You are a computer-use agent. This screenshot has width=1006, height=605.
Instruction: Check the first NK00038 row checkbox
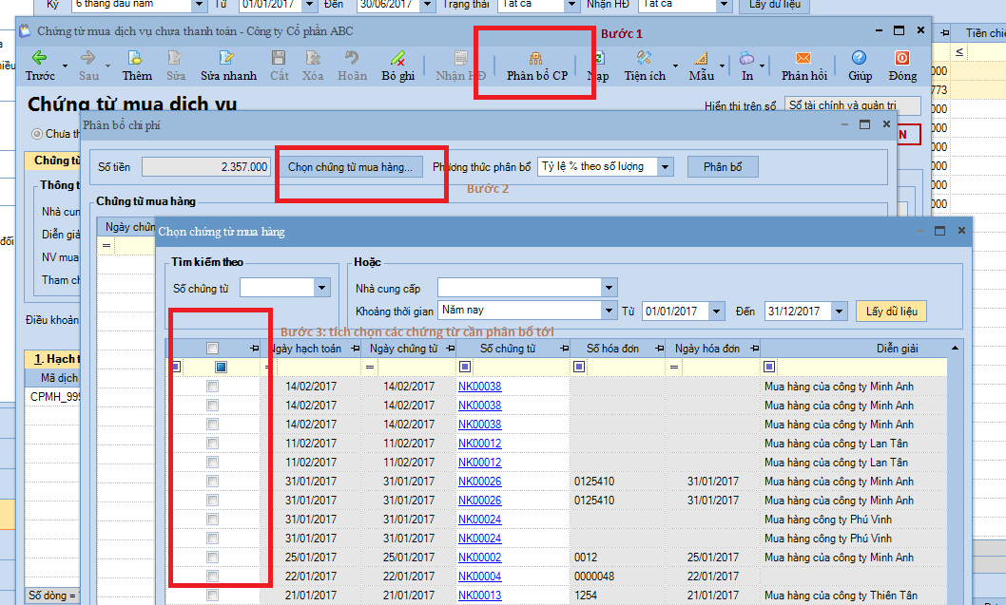pyautogui.click(x=213, y=387)
